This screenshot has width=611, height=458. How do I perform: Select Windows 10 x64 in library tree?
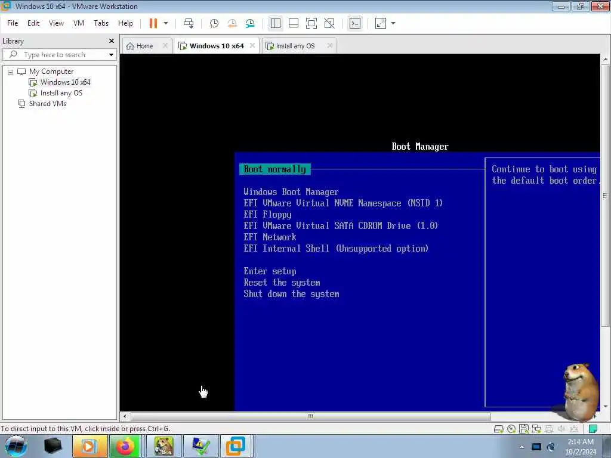pyautogui.click(x=65, y=82)
